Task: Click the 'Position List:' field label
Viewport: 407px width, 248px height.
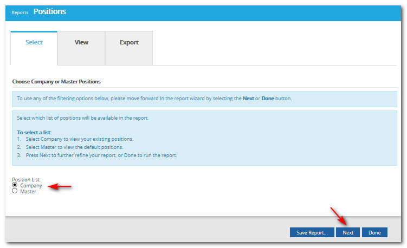Action: coord(27,180)
